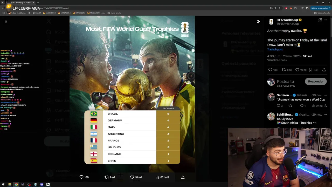
Task: Click the BRAZIL row in the trophies table
Action: coord(132,114)
